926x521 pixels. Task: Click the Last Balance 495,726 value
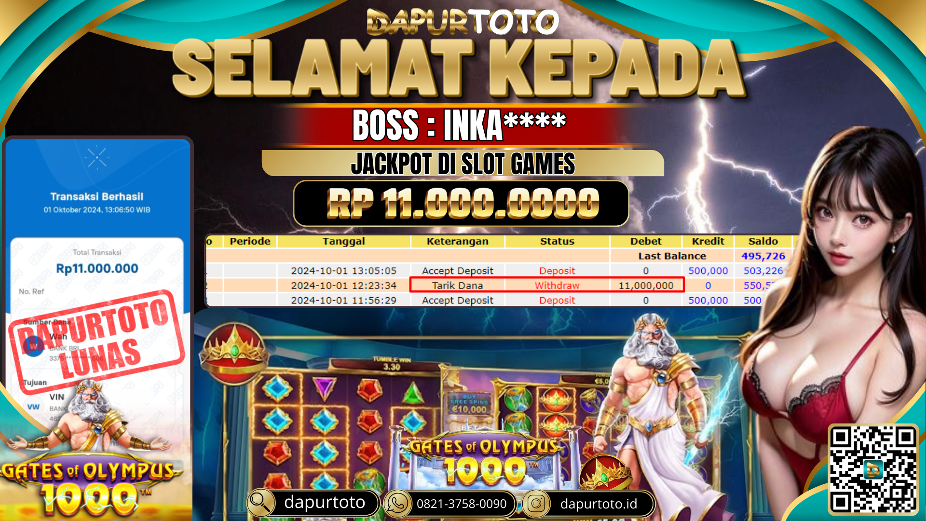763,256
